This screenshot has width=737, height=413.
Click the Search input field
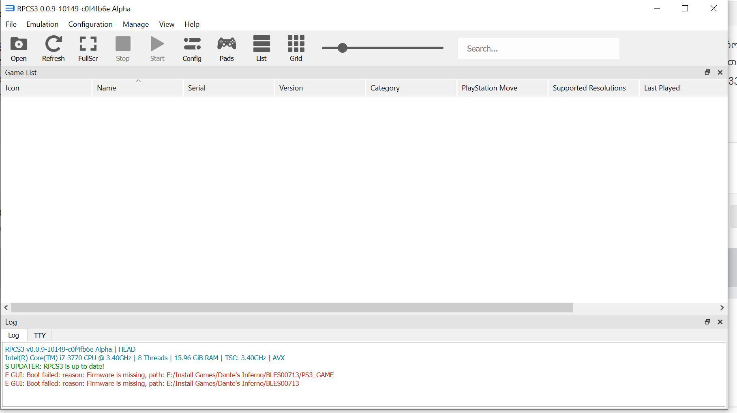538,49
